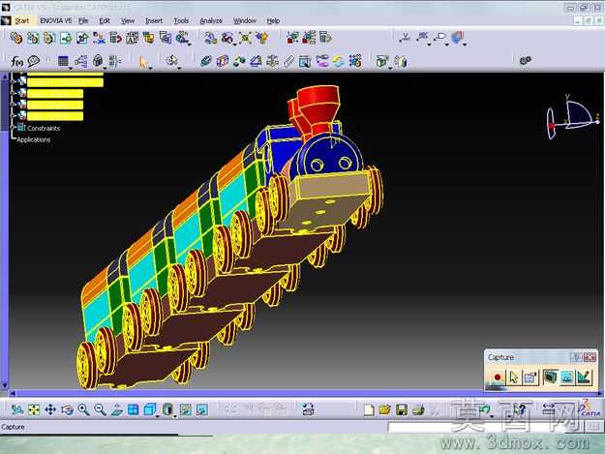The width and height of the screenshot is (605, 454).
Task: Click the Zoom In magnifier icon
Action: 83,409
